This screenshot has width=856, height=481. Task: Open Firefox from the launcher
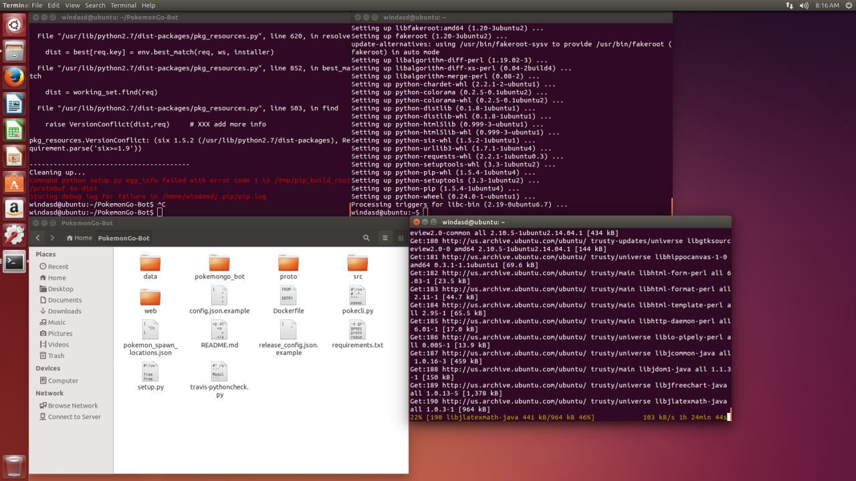14,77
